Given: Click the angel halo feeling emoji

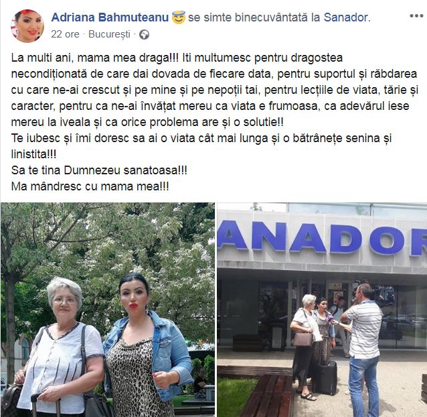Looking at the screenshot, I should coord(179,17).
